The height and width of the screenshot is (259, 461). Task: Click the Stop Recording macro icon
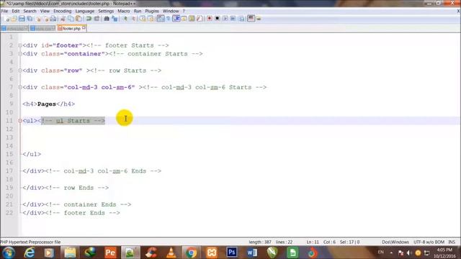click(x=218, y=19)
